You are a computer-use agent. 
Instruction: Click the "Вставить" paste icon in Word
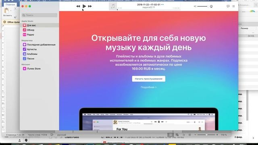coord(7,11)
